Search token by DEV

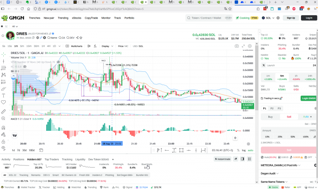click(70, 38)
